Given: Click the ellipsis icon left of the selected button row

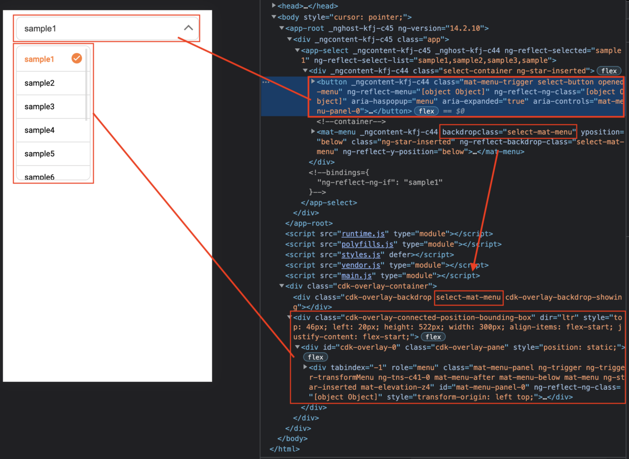Looking at the screenshot, I should coord(266,82).
